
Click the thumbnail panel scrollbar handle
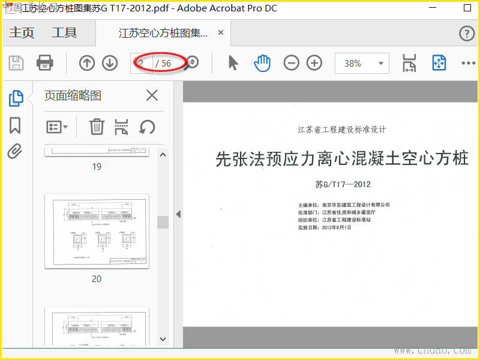163,222
